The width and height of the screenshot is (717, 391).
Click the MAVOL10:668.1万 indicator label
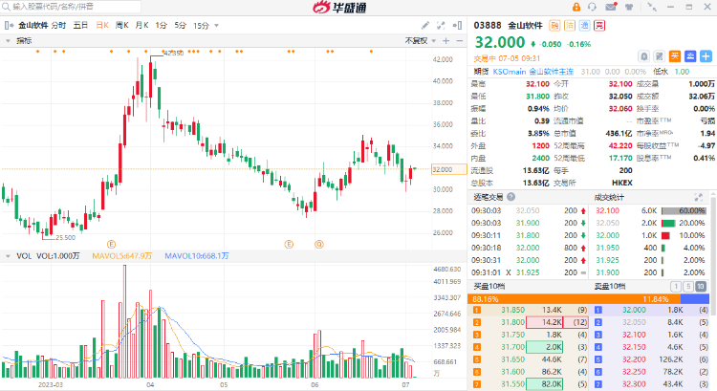(197, 256)
